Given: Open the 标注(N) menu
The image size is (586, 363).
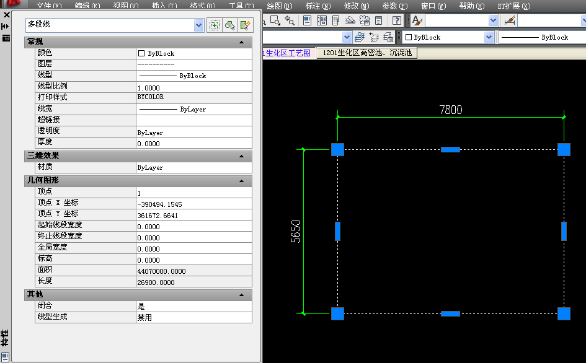Looking at the screenshot, I should click(318, 6).
